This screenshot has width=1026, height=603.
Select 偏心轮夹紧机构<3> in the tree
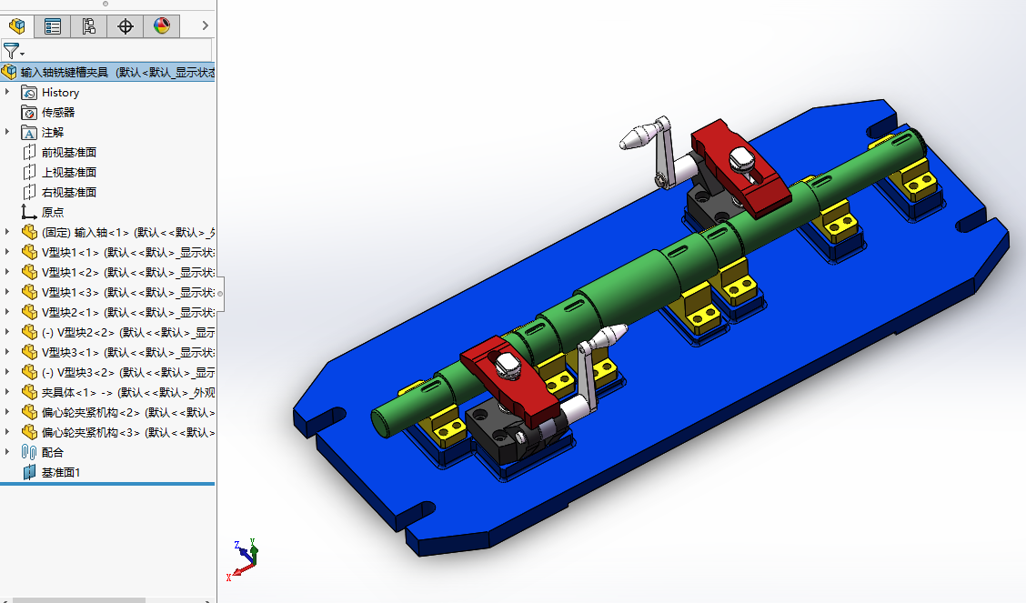128,432
